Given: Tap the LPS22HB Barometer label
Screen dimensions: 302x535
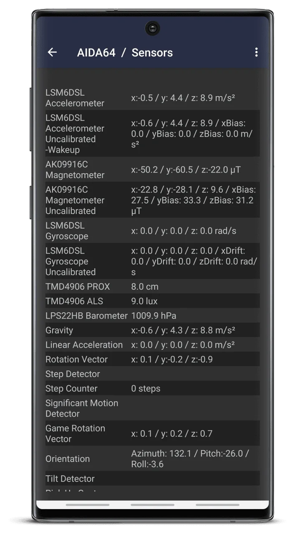Looking at the screenshot, I should (86, 316).
